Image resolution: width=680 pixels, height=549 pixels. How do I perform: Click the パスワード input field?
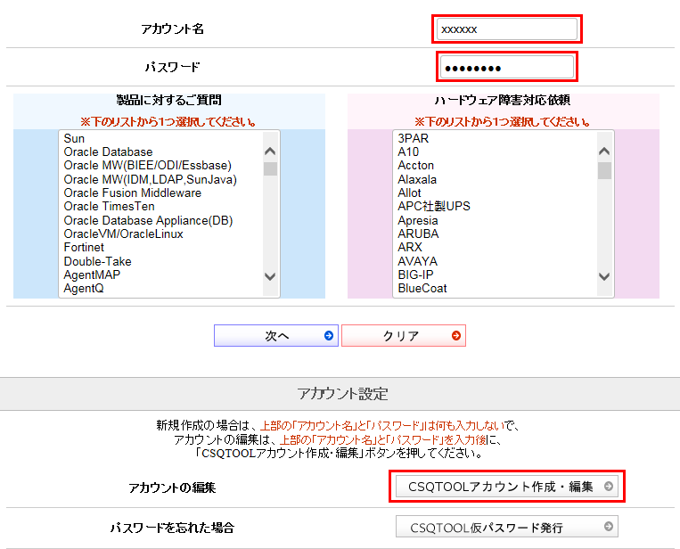pos(506,67)
